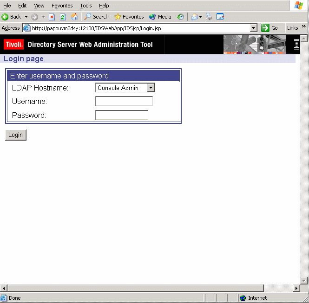
Task: Refresh the page with the Refresh icon
Action: pyautogui.click(x=63, y=17)
